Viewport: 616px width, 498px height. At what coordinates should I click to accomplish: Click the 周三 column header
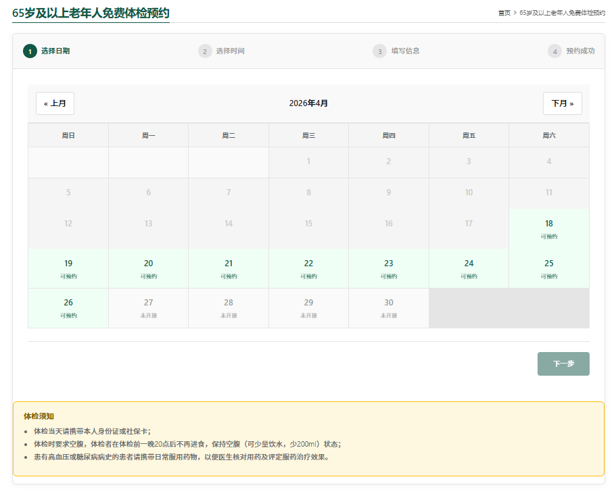309,135
